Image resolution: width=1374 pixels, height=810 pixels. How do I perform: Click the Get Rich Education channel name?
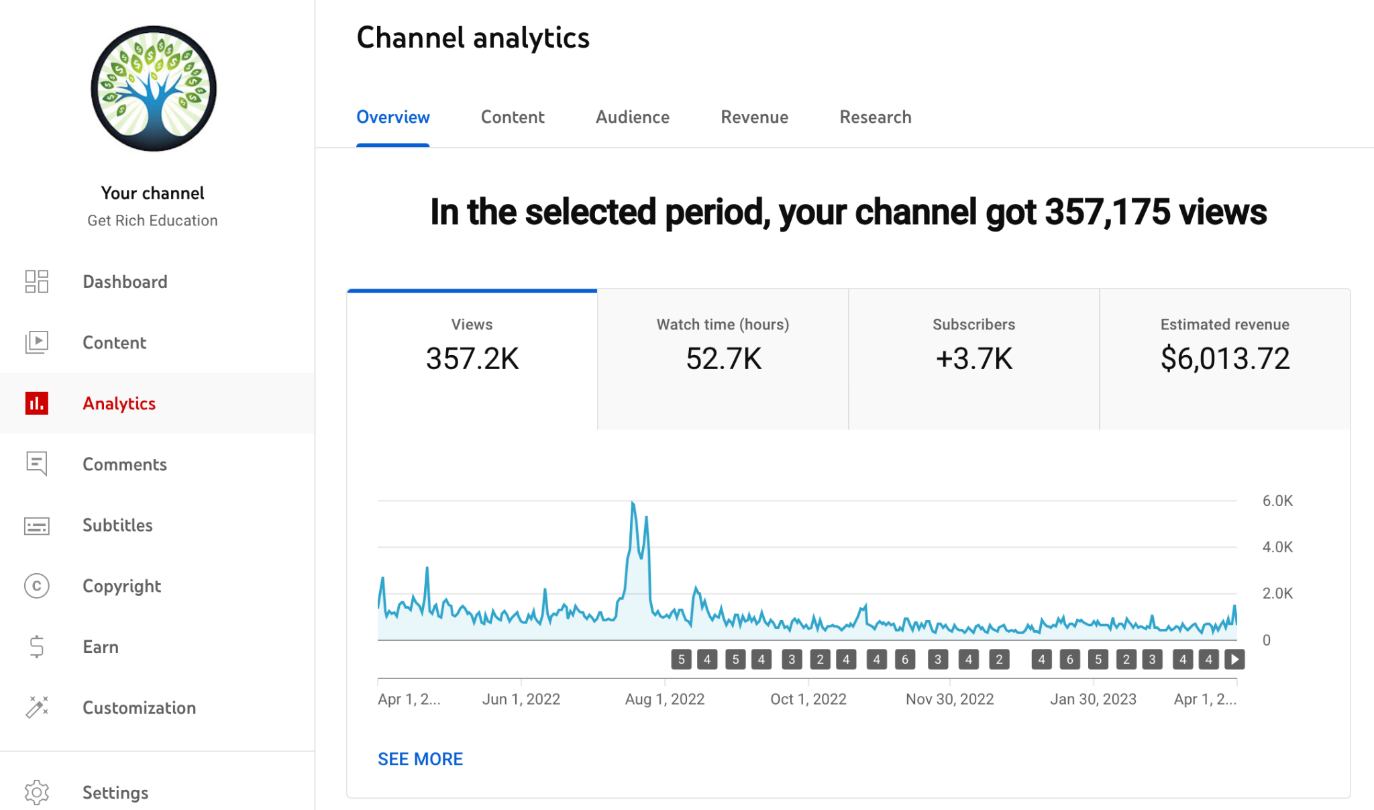click(x=152, y=221)
